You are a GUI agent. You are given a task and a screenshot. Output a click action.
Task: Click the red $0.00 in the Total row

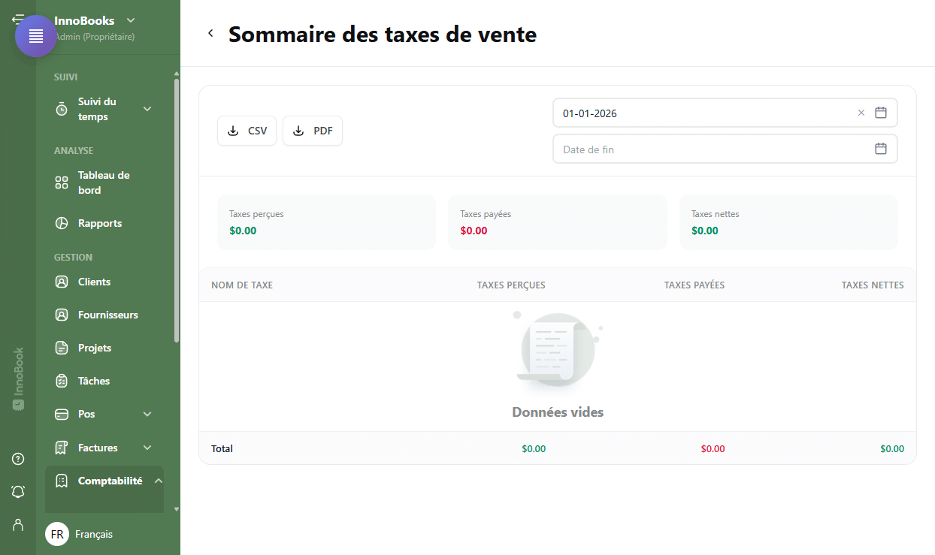[x=713, y=448]
